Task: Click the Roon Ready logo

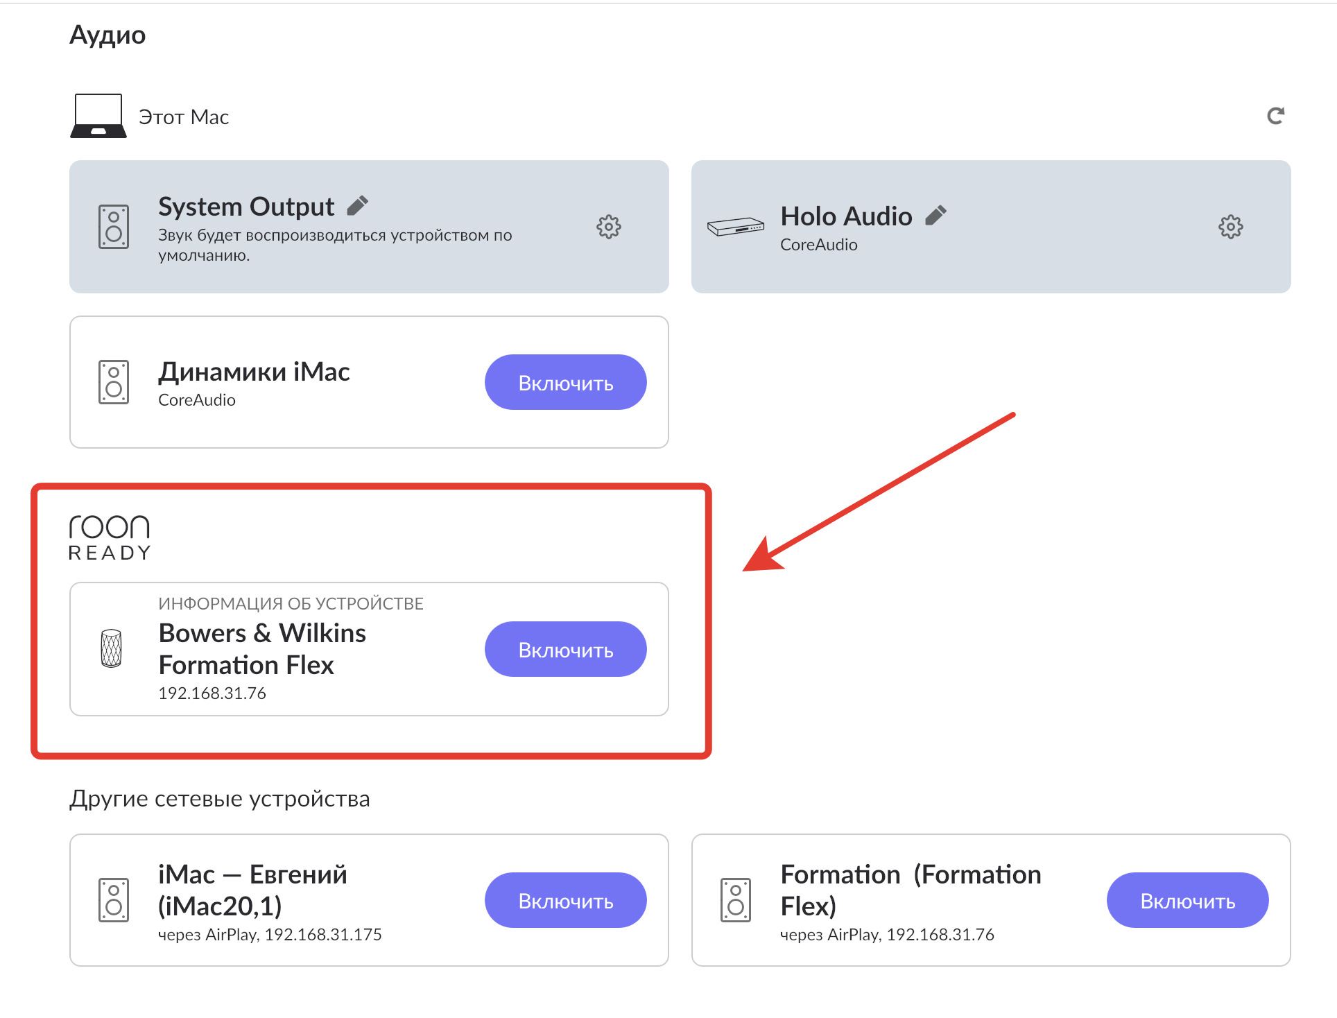Action: tap(110, 537)
